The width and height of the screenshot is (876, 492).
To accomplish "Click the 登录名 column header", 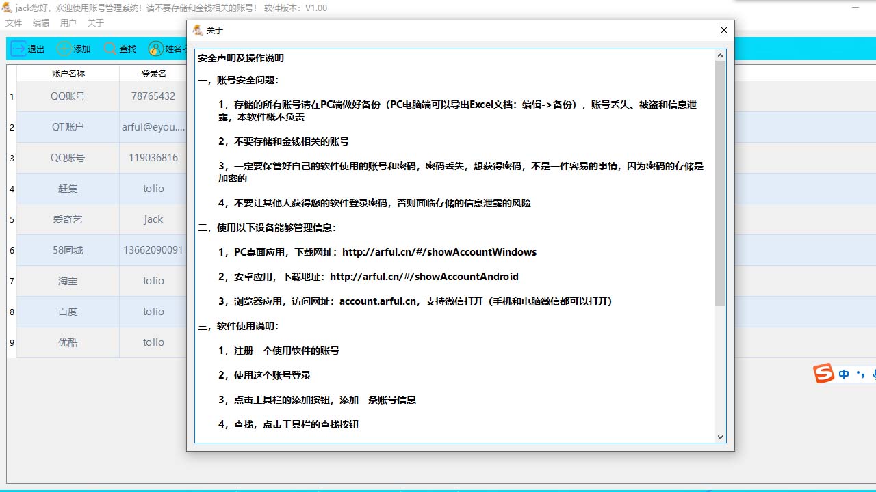I will pyautogui.click(x=153, y=73).
